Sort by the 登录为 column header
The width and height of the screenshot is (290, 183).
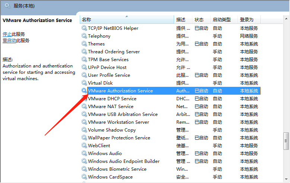point(249,20)
